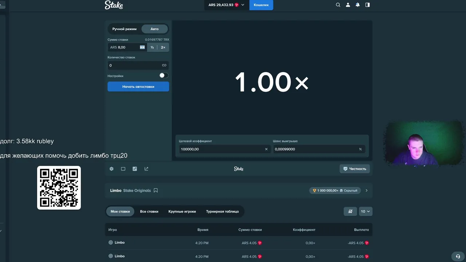Open live stats chart icon
This screenshot has height=262, width=466.
135,169
